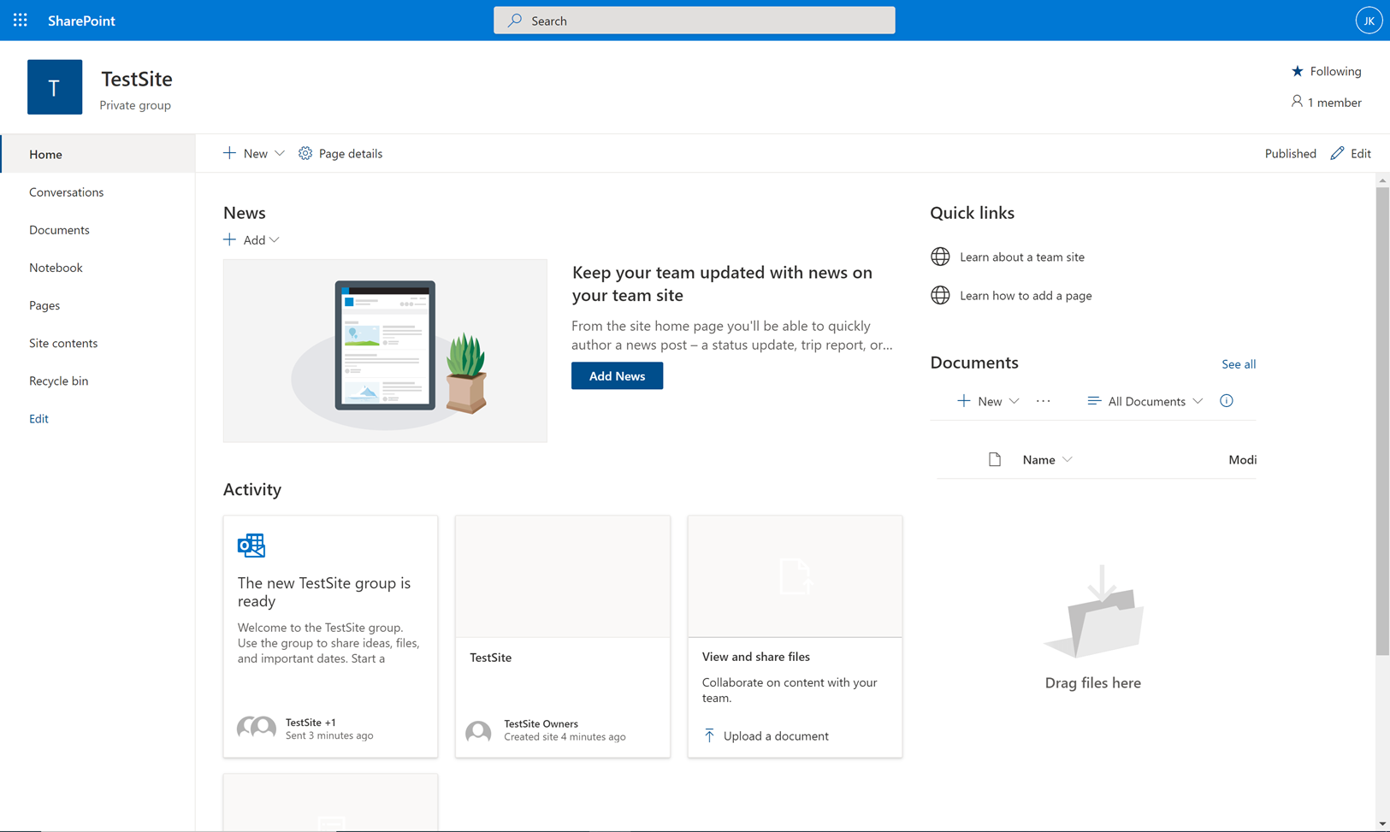This screenshot has width=1390, height=832.
Task: Open the Site contents page
Action: coord(63,343)
